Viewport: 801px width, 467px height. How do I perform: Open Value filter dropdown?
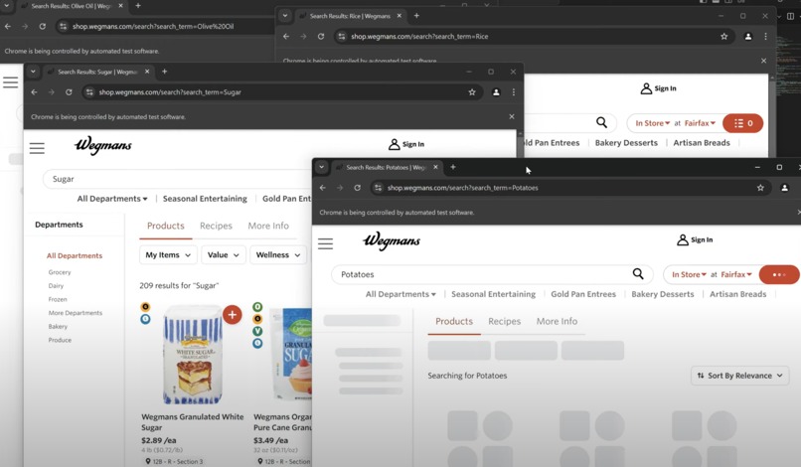pos(224,254)
